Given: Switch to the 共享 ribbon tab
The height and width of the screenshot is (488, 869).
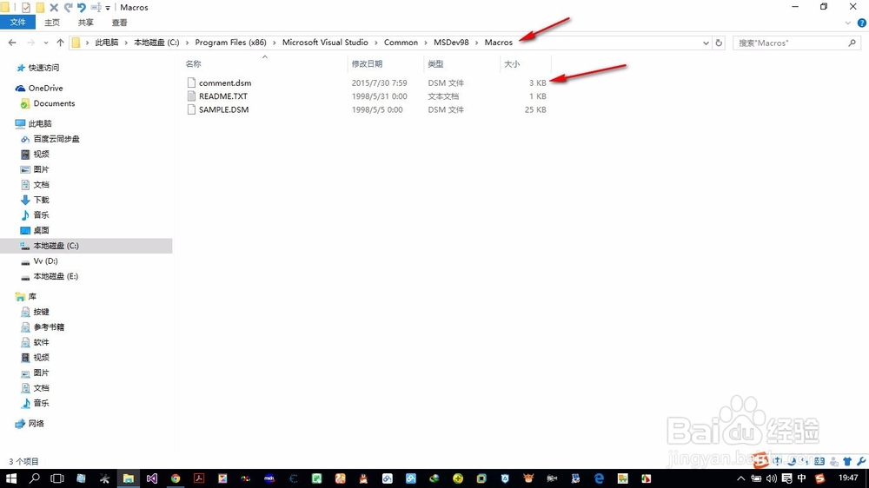Looking at the screenshot, I should click(x=85, y=23).
